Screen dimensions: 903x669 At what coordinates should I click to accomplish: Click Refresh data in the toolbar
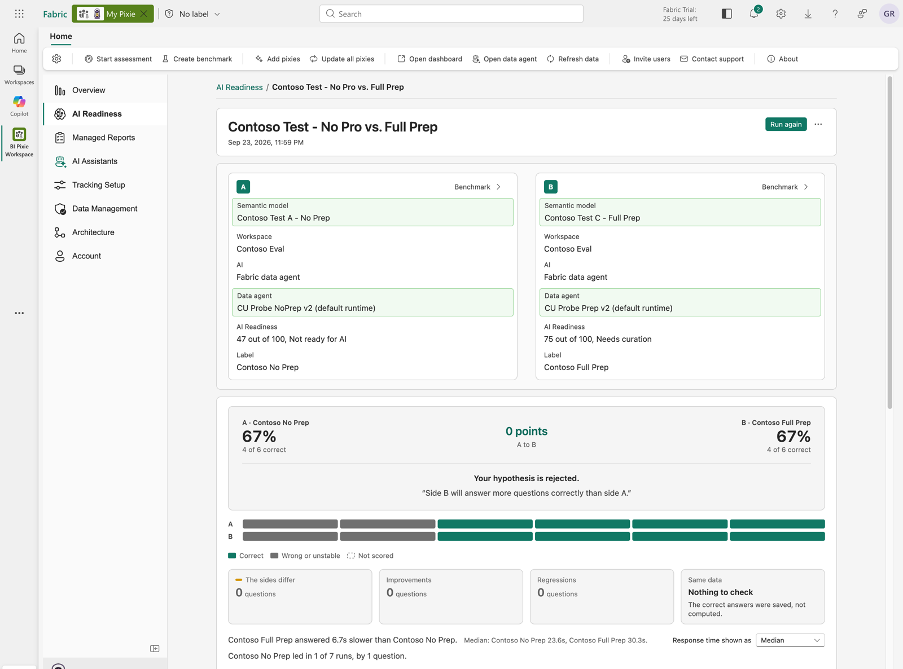pyautogui.click(x=572, y=59)
